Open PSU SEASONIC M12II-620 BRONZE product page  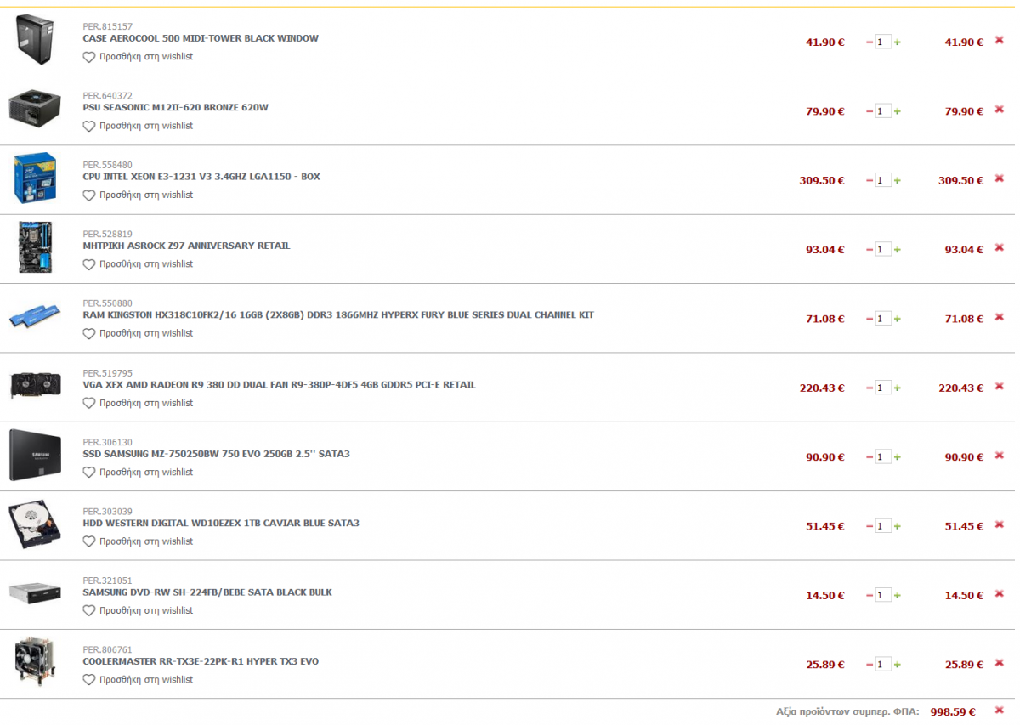pos(176,107)
